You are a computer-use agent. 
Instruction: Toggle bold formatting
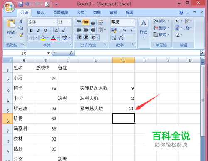point(31,30)
